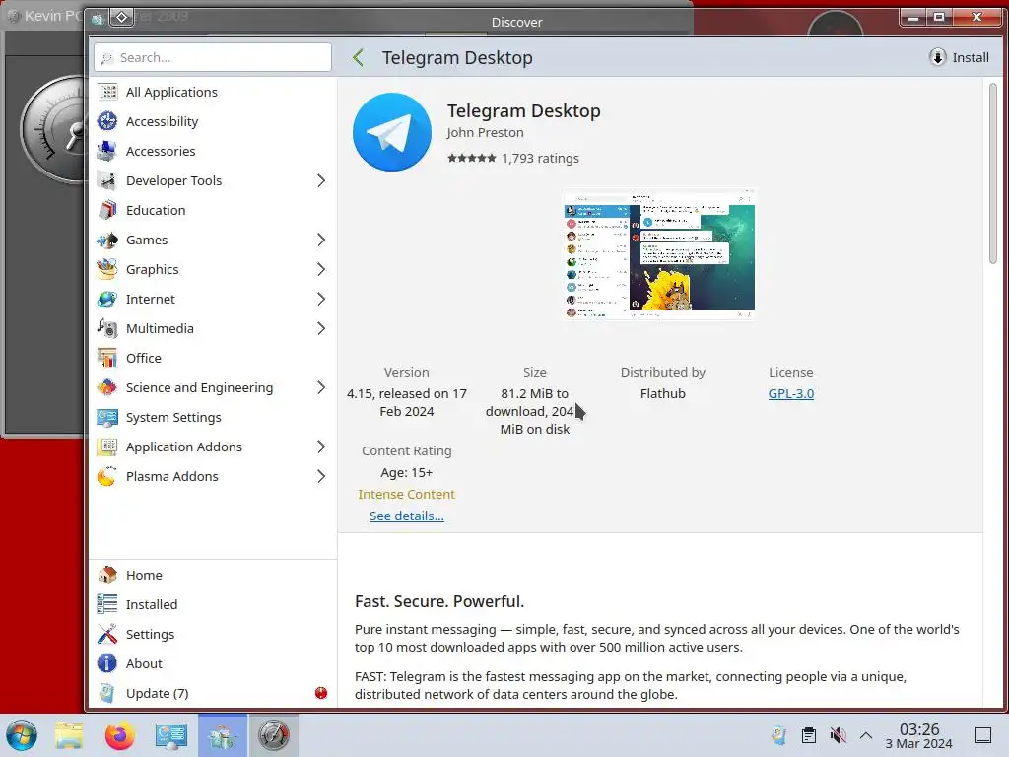Expand Plasma Addons chevron
Image resolution: width=1009 pixels, height=757 pixels.
coord(321,477)
